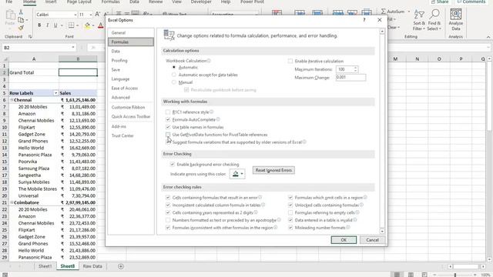This screenshot has width=493, height=277.
Task: Open the Borders tool in ribbon
Action: pos(72,25)
